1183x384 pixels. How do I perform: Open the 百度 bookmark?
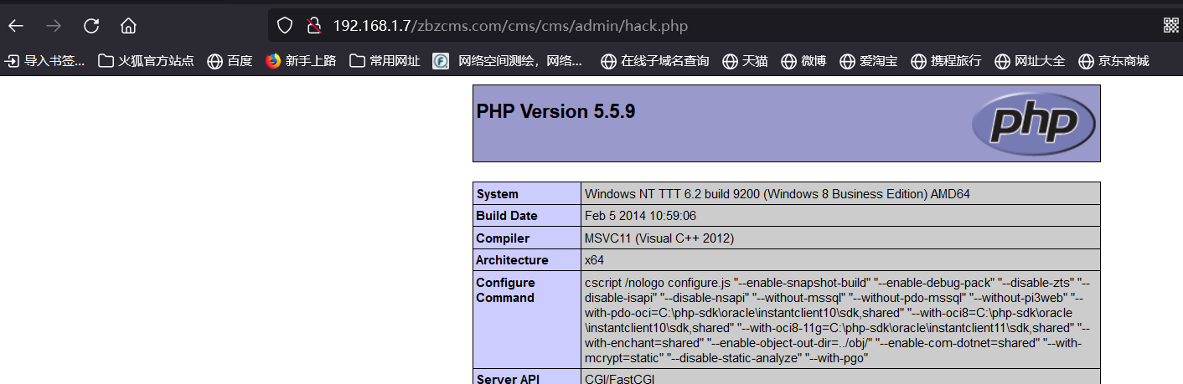click(230, 60)
